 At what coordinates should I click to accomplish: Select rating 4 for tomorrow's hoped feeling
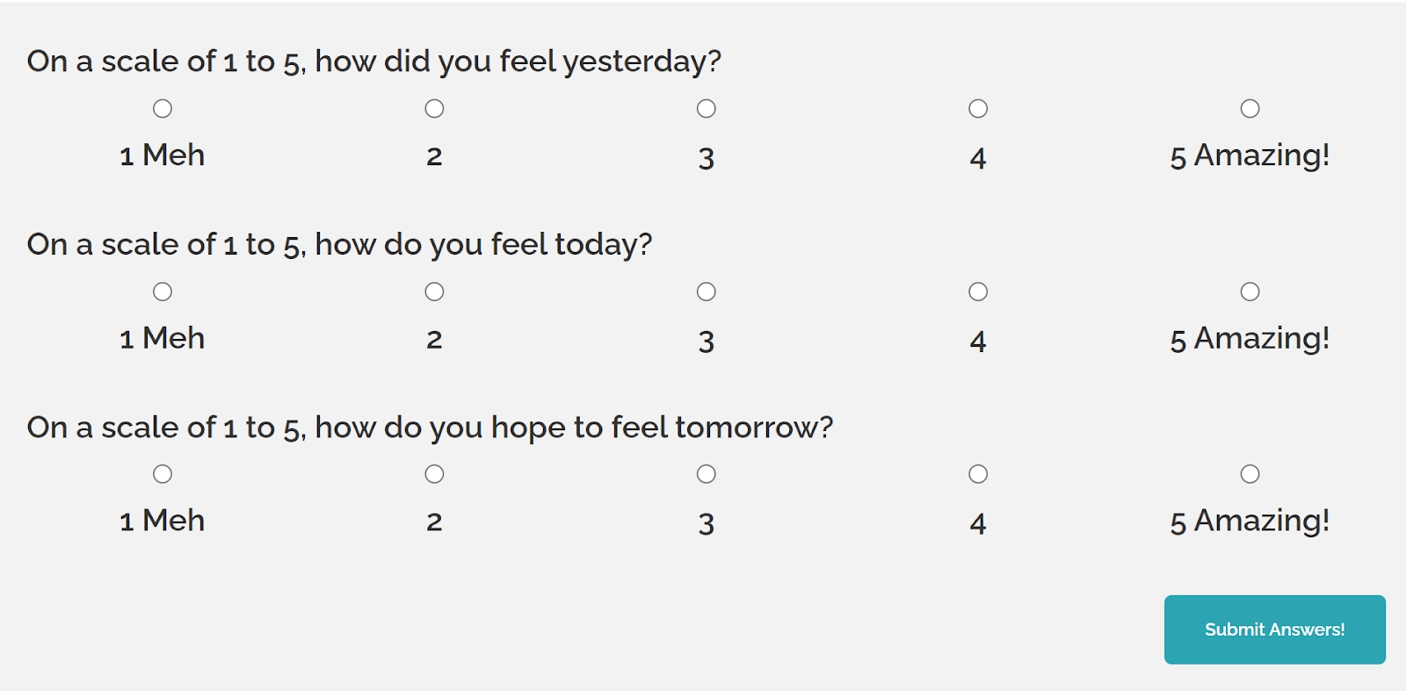(x=978, y=474)
